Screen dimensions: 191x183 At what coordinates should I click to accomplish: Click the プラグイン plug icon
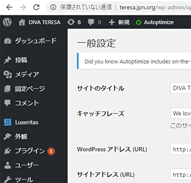coord(8,151)
